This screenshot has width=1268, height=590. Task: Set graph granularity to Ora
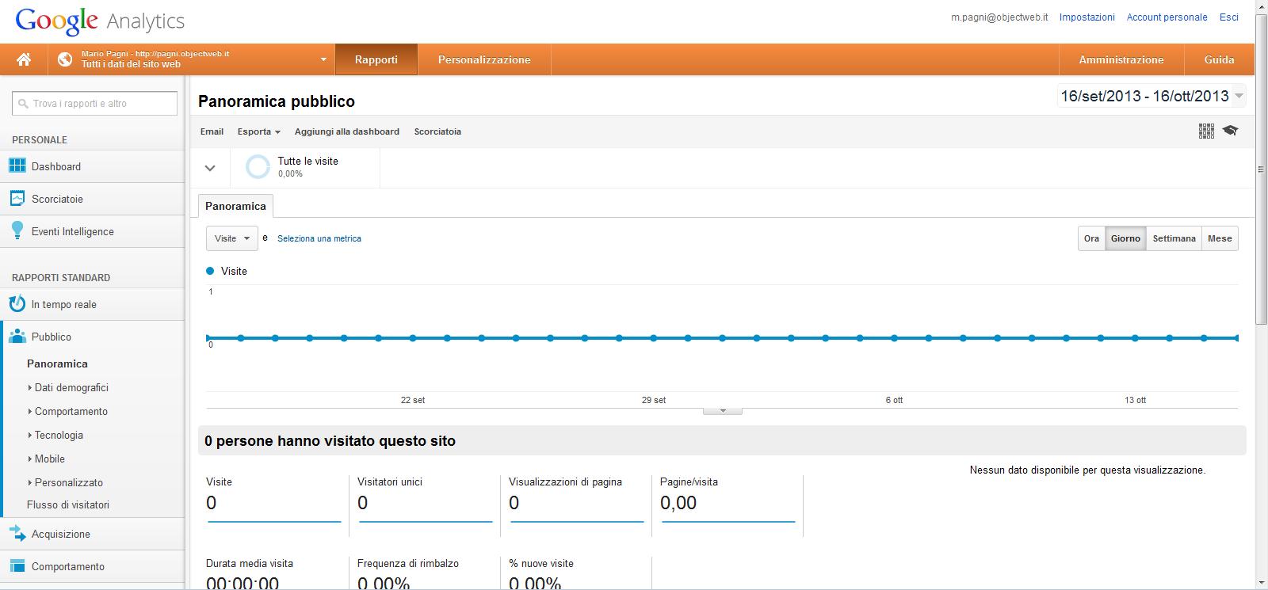coord(1091,238)
